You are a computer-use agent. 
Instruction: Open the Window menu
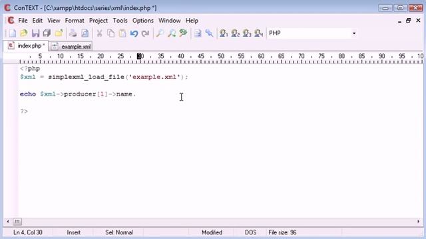(170, 21)
